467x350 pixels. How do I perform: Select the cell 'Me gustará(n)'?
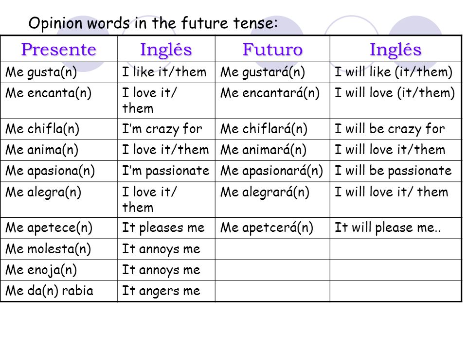click(272, 72)
